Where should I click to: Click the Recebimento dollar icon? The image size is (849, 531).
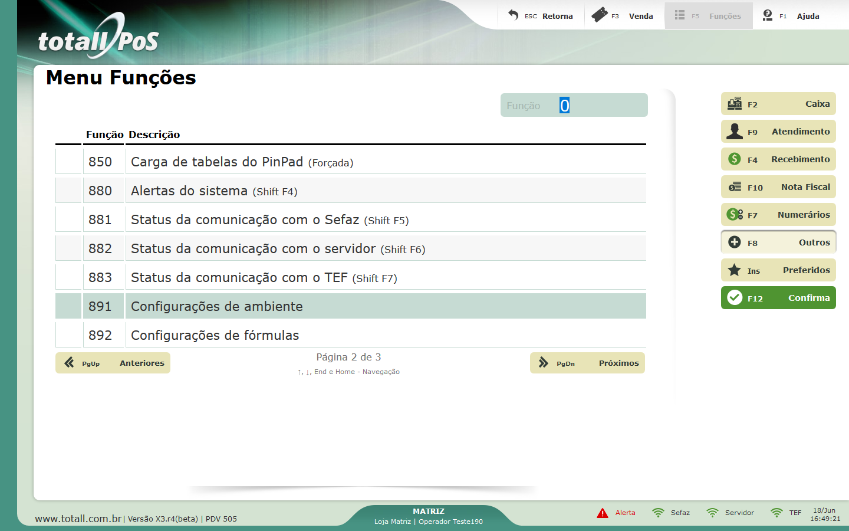point(735,159)
